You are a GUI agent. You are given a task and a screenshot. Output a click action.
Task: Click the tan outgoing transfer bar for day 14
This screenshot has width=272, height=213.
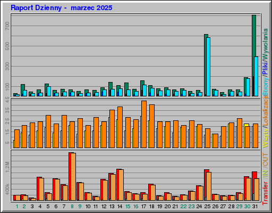tap(121, 185)
